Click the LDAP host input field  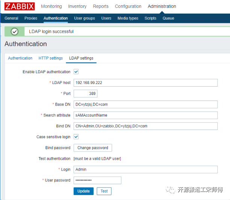(x=145, y=83)
